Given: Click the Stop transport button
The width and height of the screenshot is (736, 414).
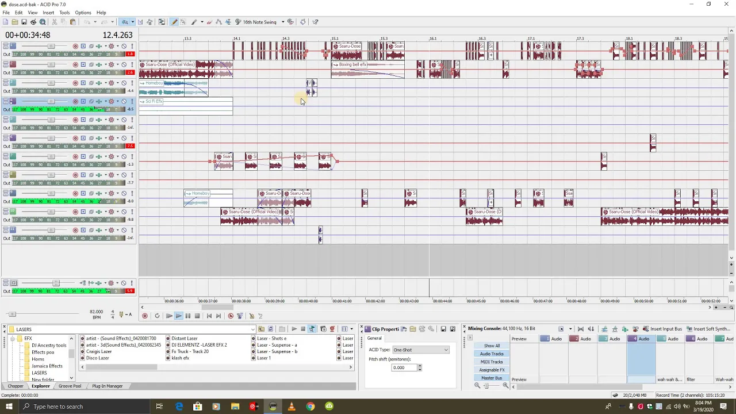Looking at the screenshot, I should click(197, 316).
